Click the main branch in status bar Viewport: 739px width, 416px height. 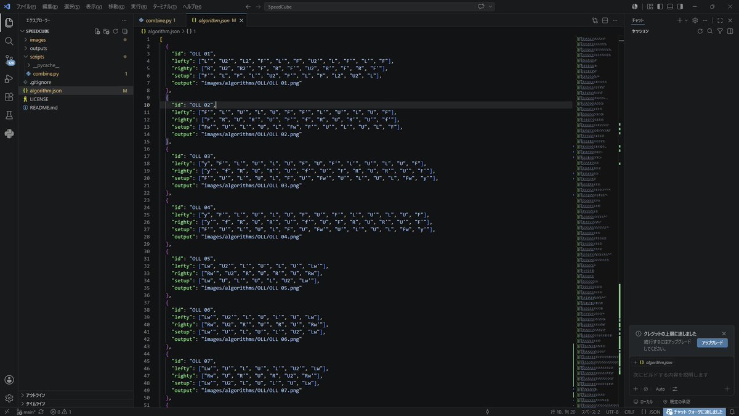click(x=26, y=412)
